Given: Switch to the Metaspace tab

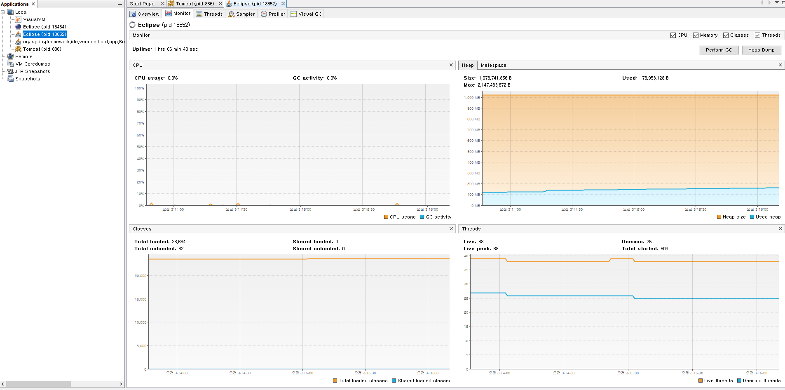Looking at the screenshot, I should [493, 65].
